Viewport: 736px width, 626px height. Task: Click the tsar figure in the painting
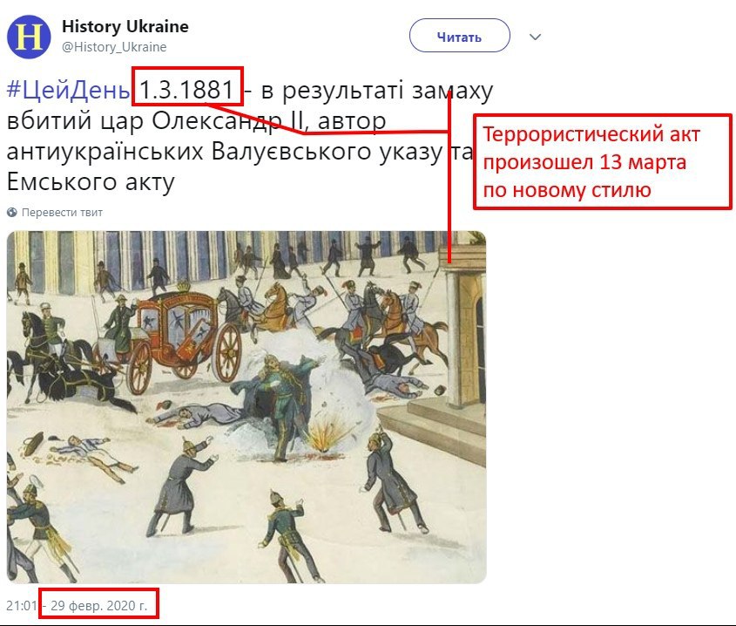point(280,406)
